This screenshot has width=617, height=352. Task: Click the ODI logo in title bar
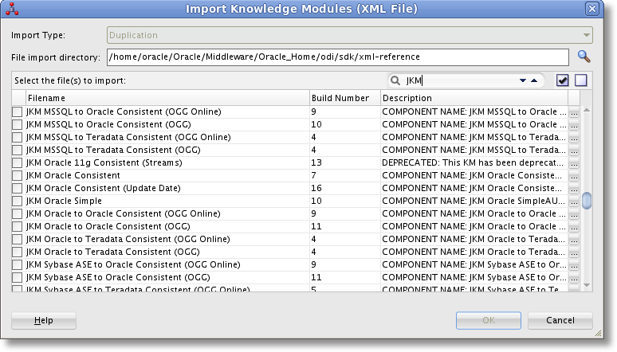pos(12,9)
